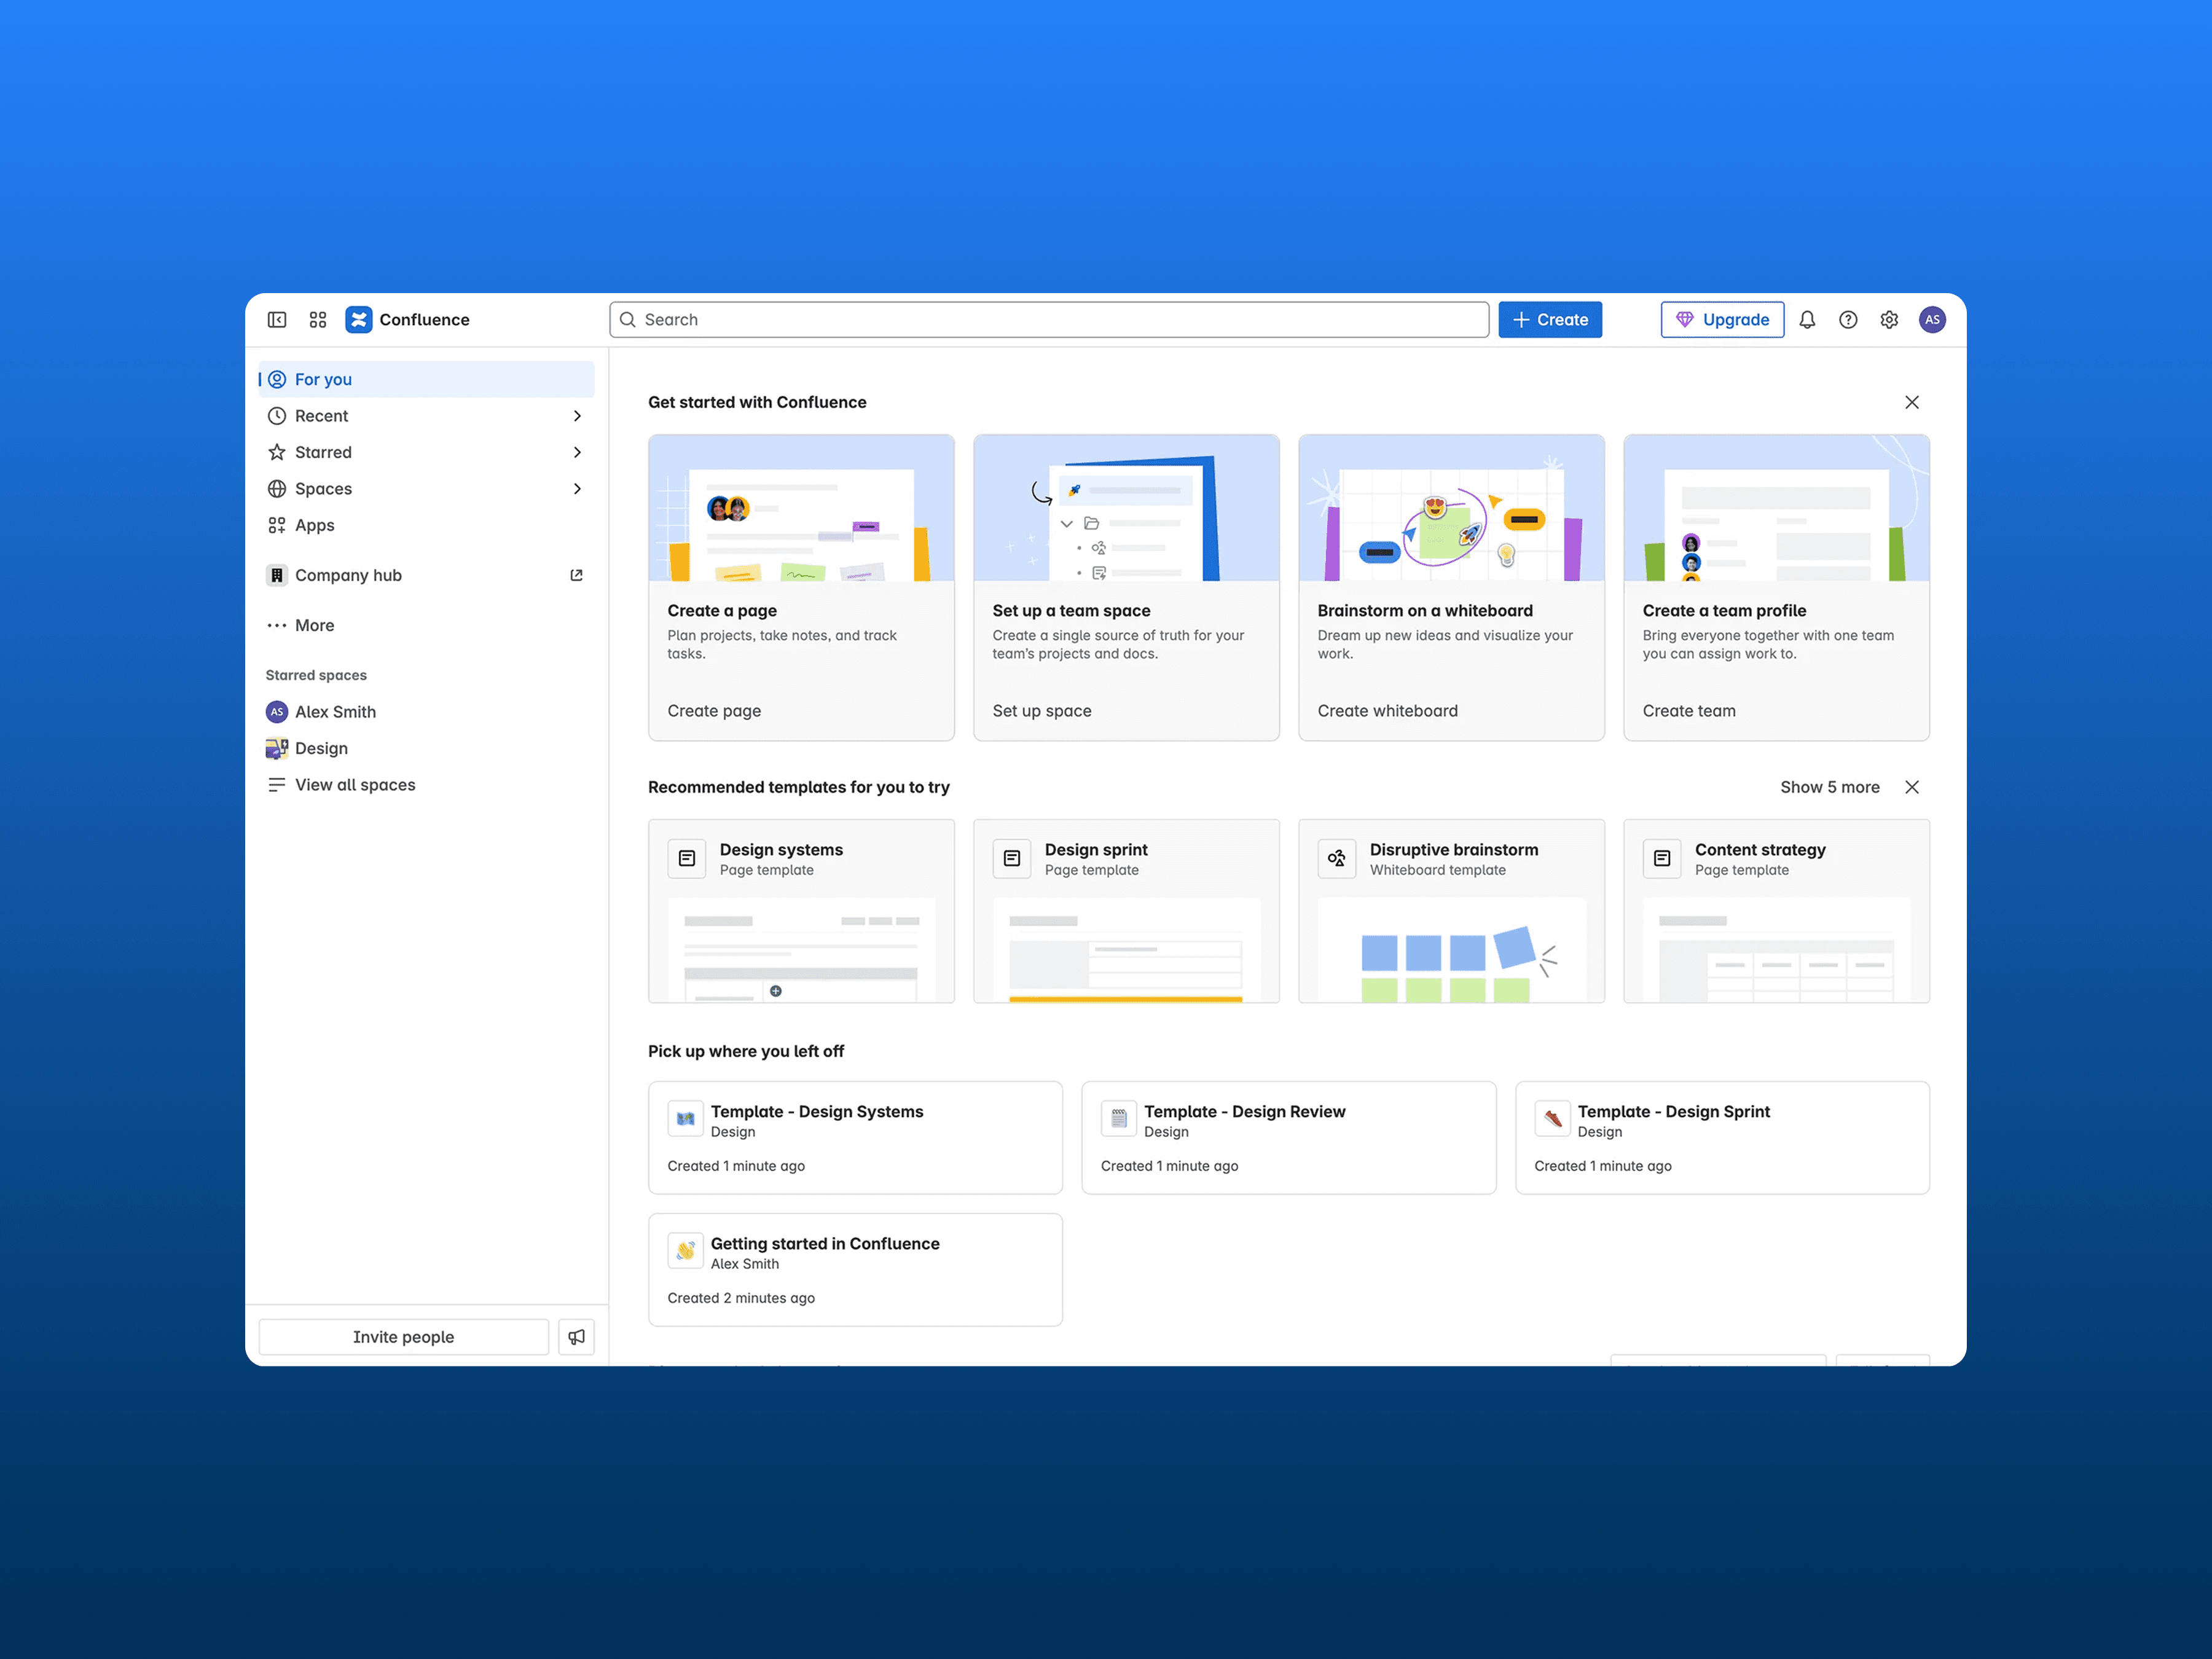2212x1659 pixels.
Task: Show 5 more recommended templates
Action: 1829,787
